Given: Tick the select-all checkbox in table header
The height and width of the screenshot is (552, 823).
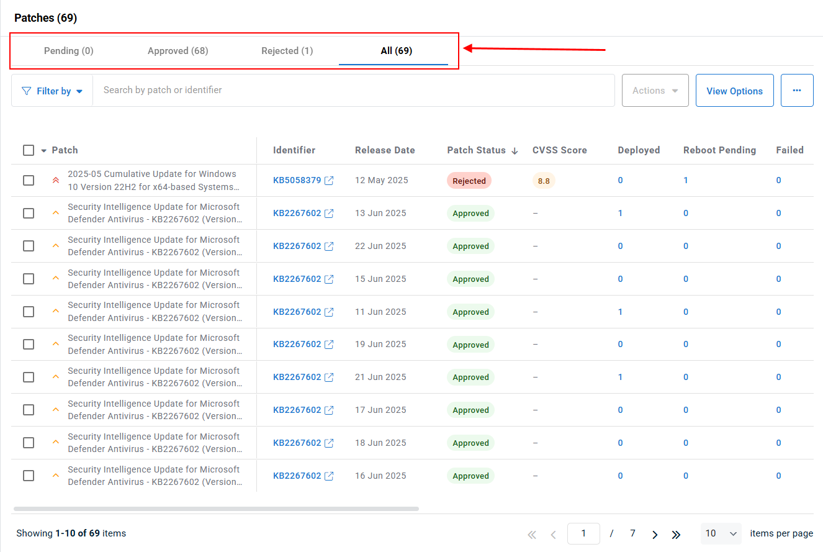Looking at the screenshot, I should pyautogui.click(x=29, y=150).
